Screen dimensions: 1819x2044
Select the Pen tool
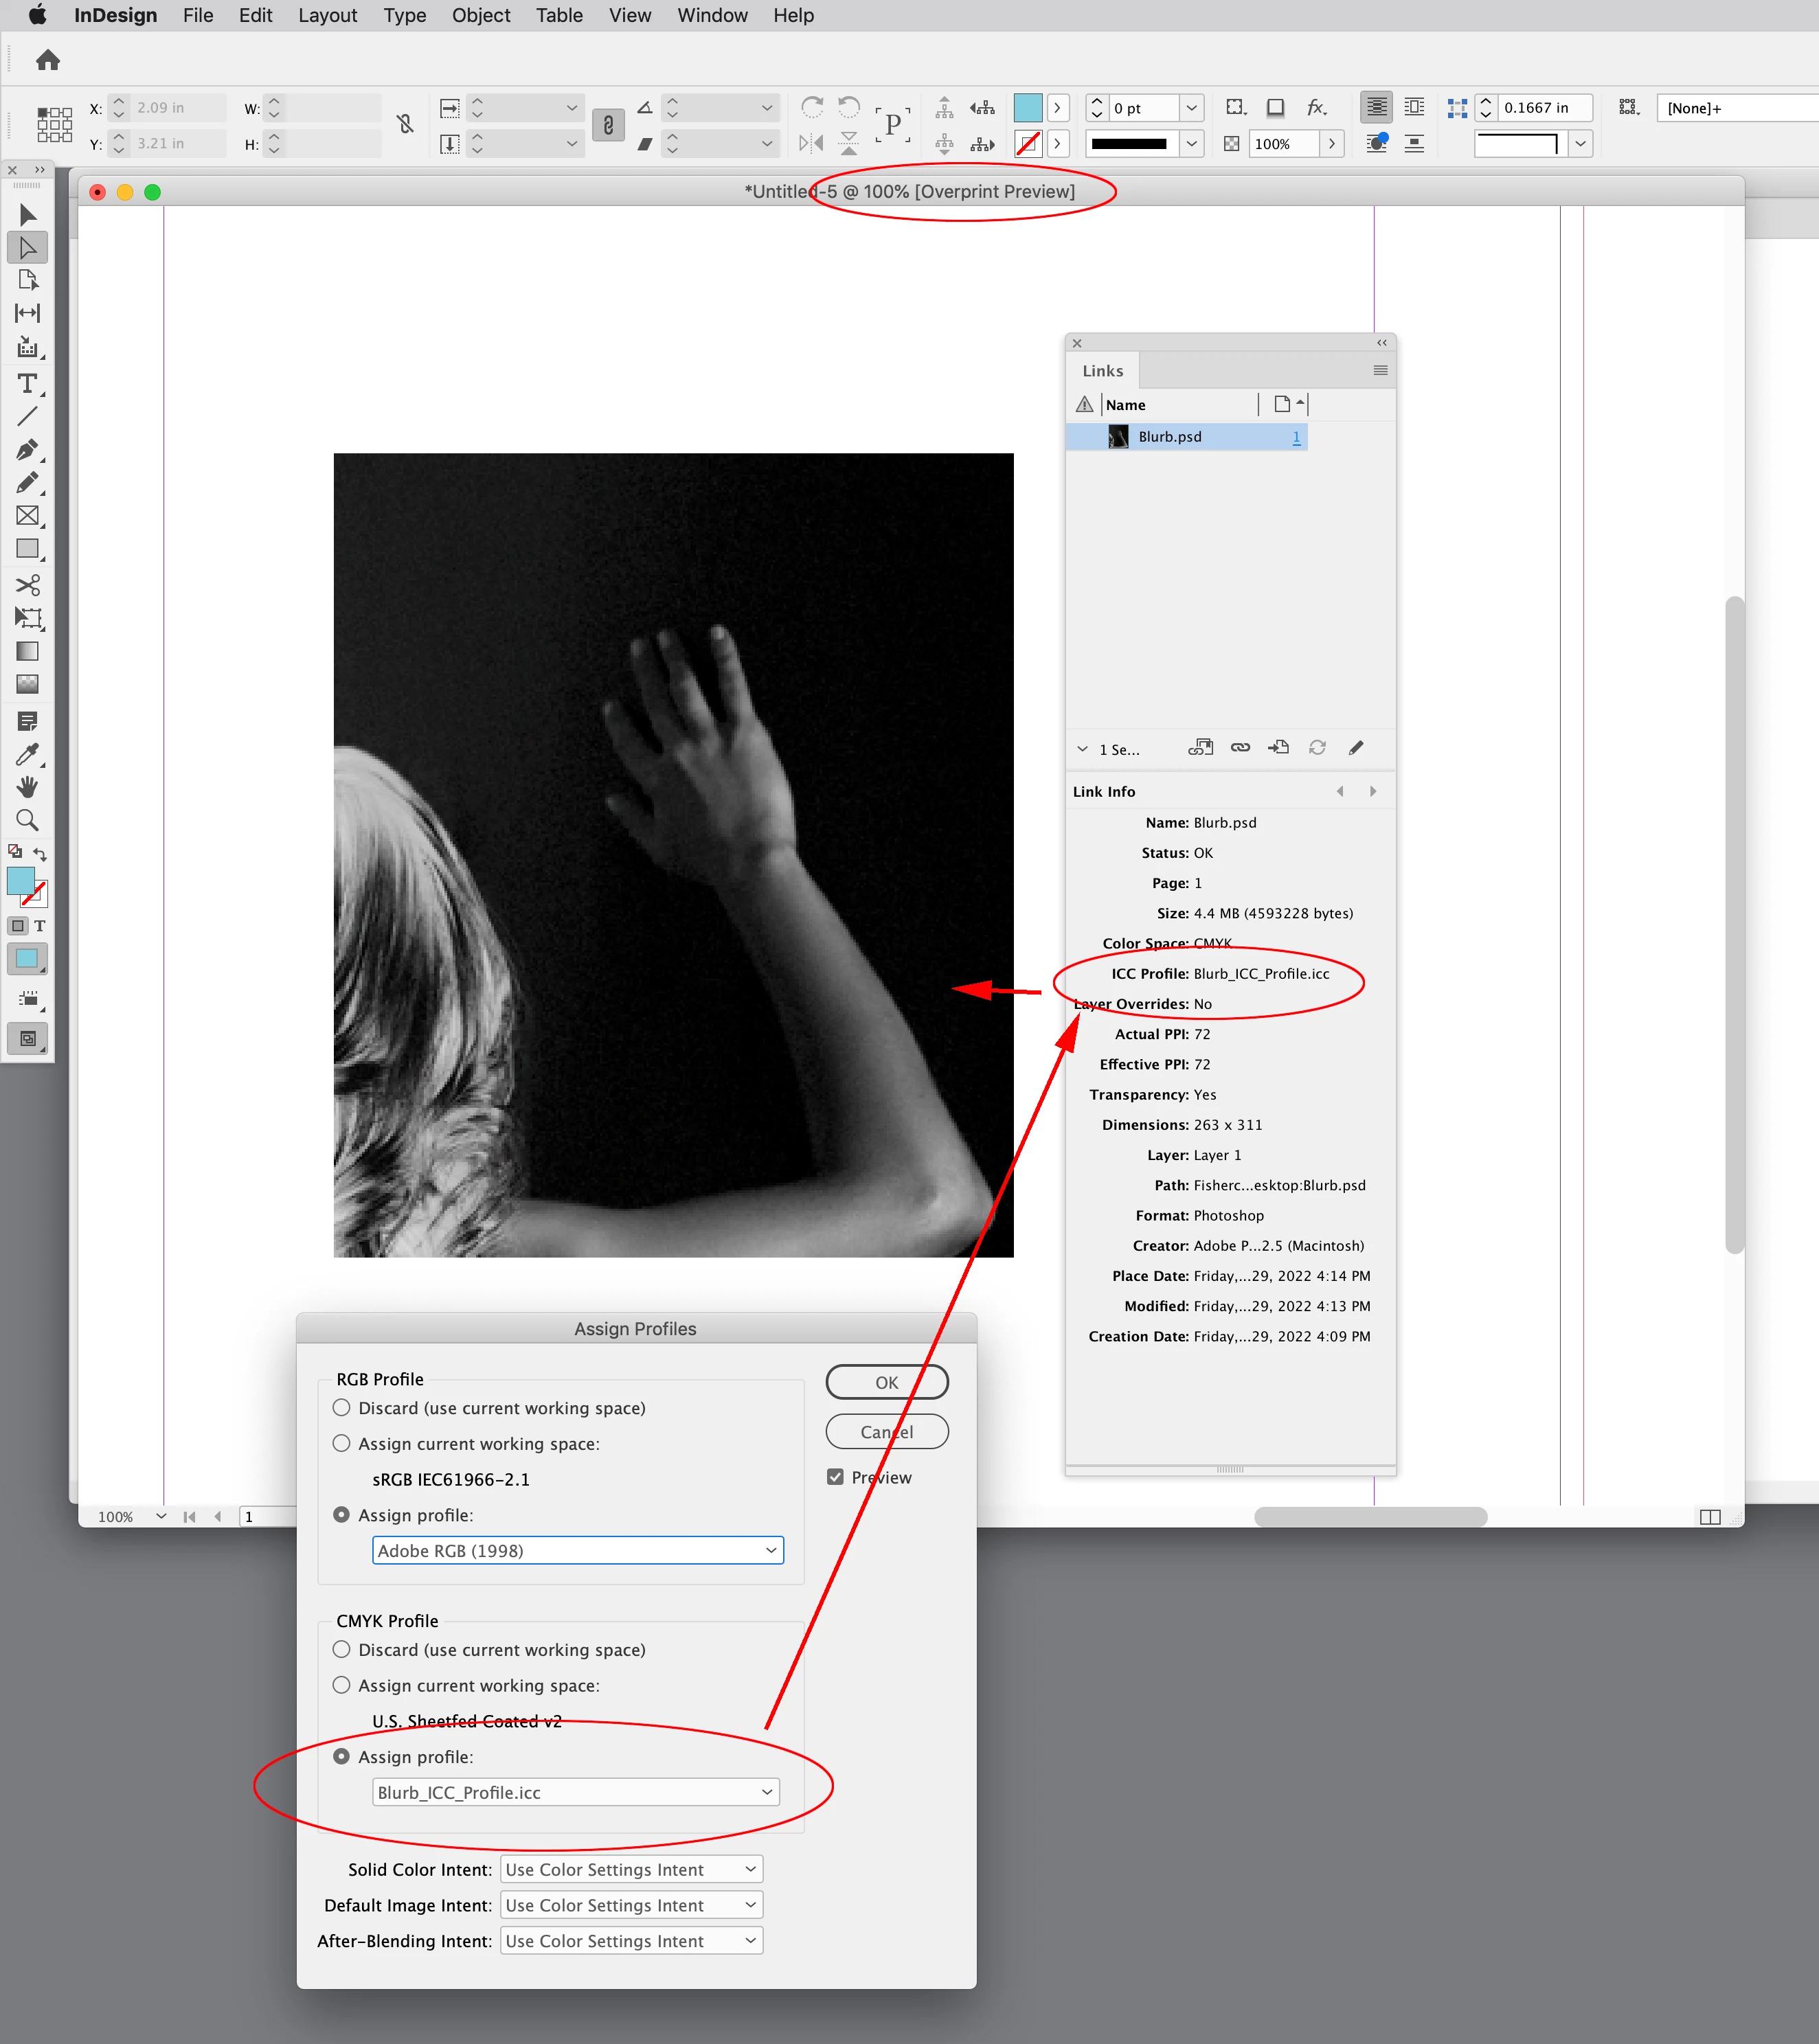[x=27, y=450]
